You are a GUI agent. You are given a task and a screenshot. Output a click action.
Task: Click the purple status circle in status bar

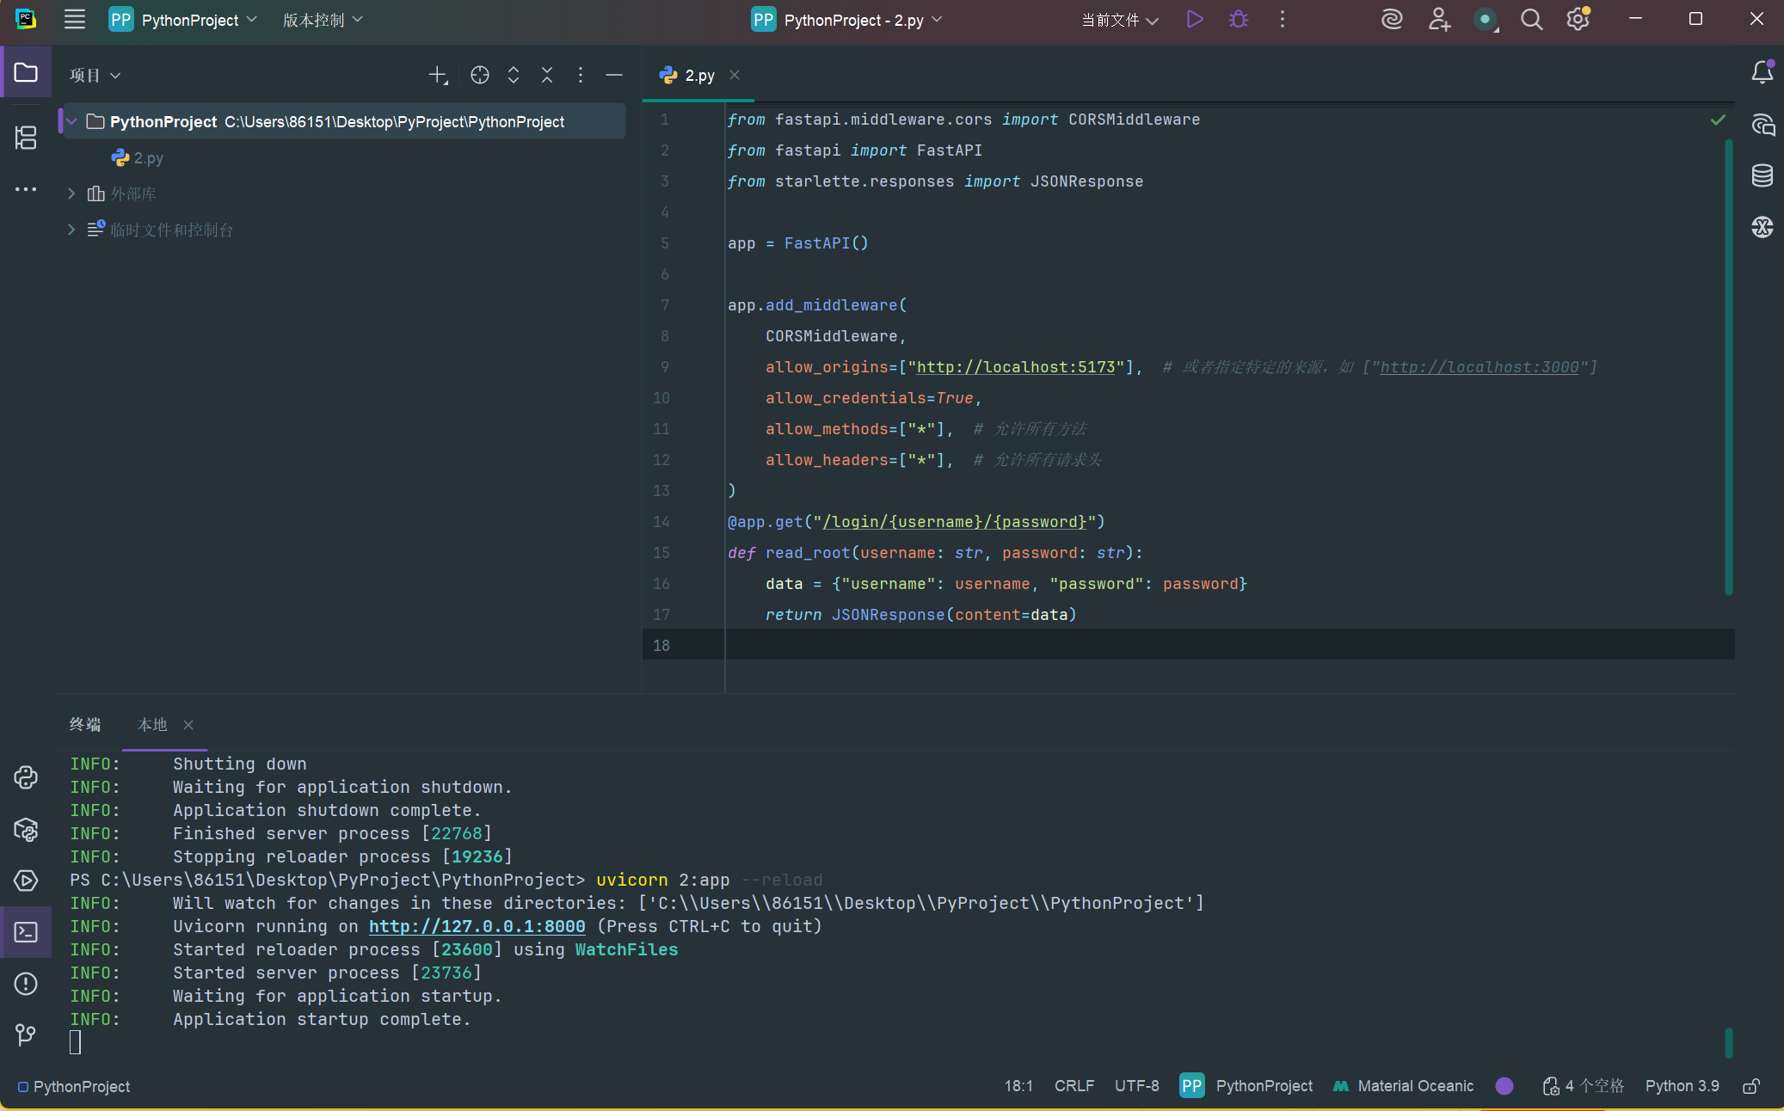[x=1504, y=1086]
